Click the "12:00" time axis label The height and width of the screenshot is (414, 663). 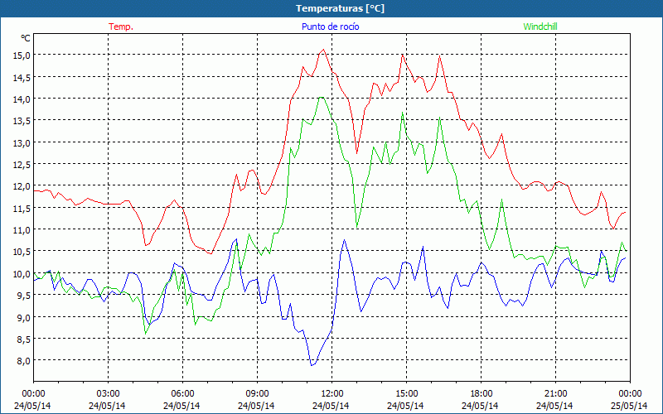[x=331, y=394]
